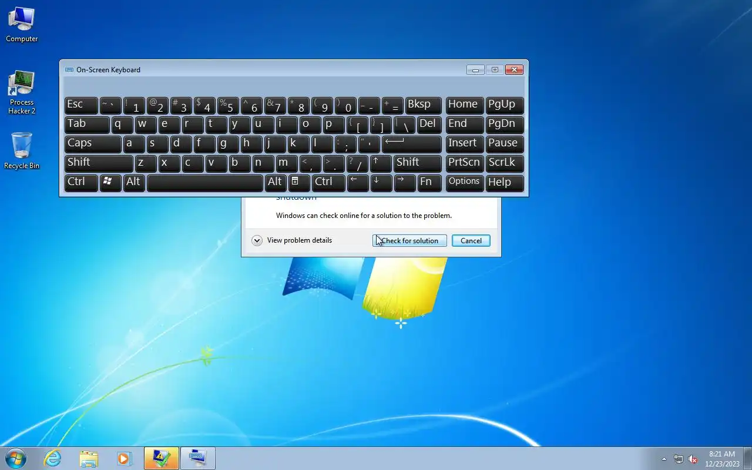
Task: Tap the Bksp key
Action: point(423,105)
